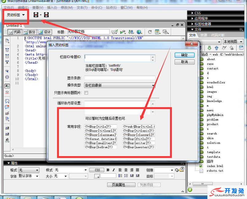Open the 插入(I) menu
247x199 pixels.
pyautogui.click(x=52, y=7)
